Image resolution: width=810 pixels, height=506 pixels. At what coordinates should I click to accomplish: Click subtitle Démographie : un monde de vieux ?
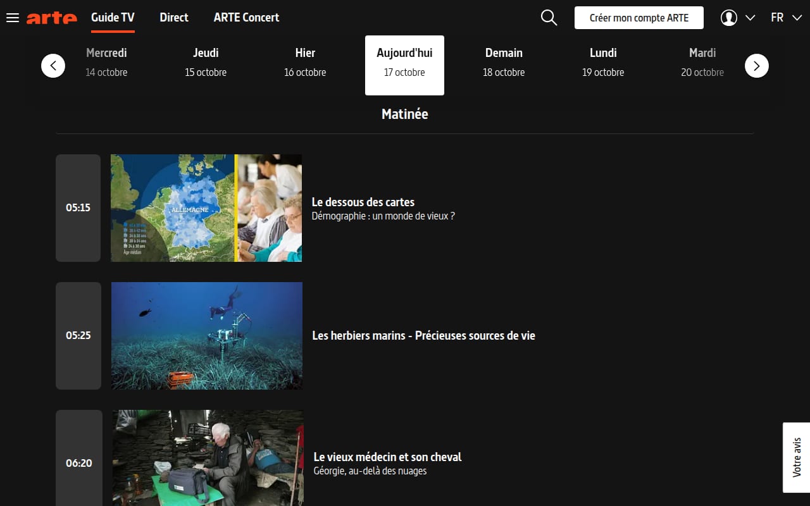pos(383,216)
